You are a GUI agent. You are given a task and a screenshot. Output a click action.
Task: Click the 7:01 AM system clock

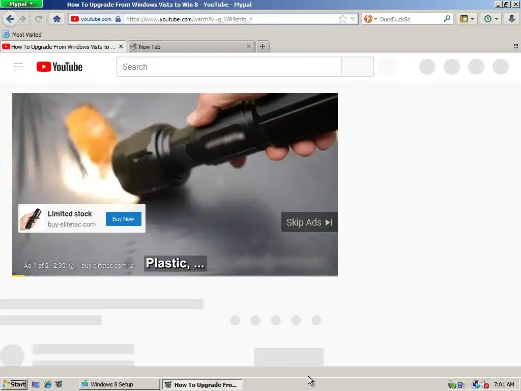pyautogui.click(x=504, y=384)
